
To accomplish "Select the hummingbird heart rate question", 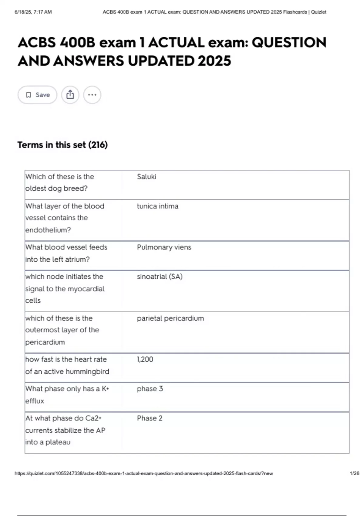I will point(67,365).
